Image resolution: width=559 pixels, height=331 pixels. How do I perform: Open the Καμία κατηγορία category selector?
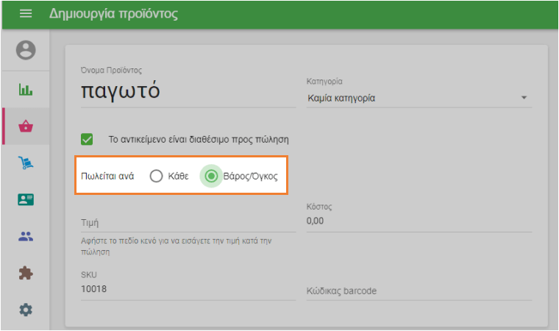pyautogui.click(x=419, y=98)
